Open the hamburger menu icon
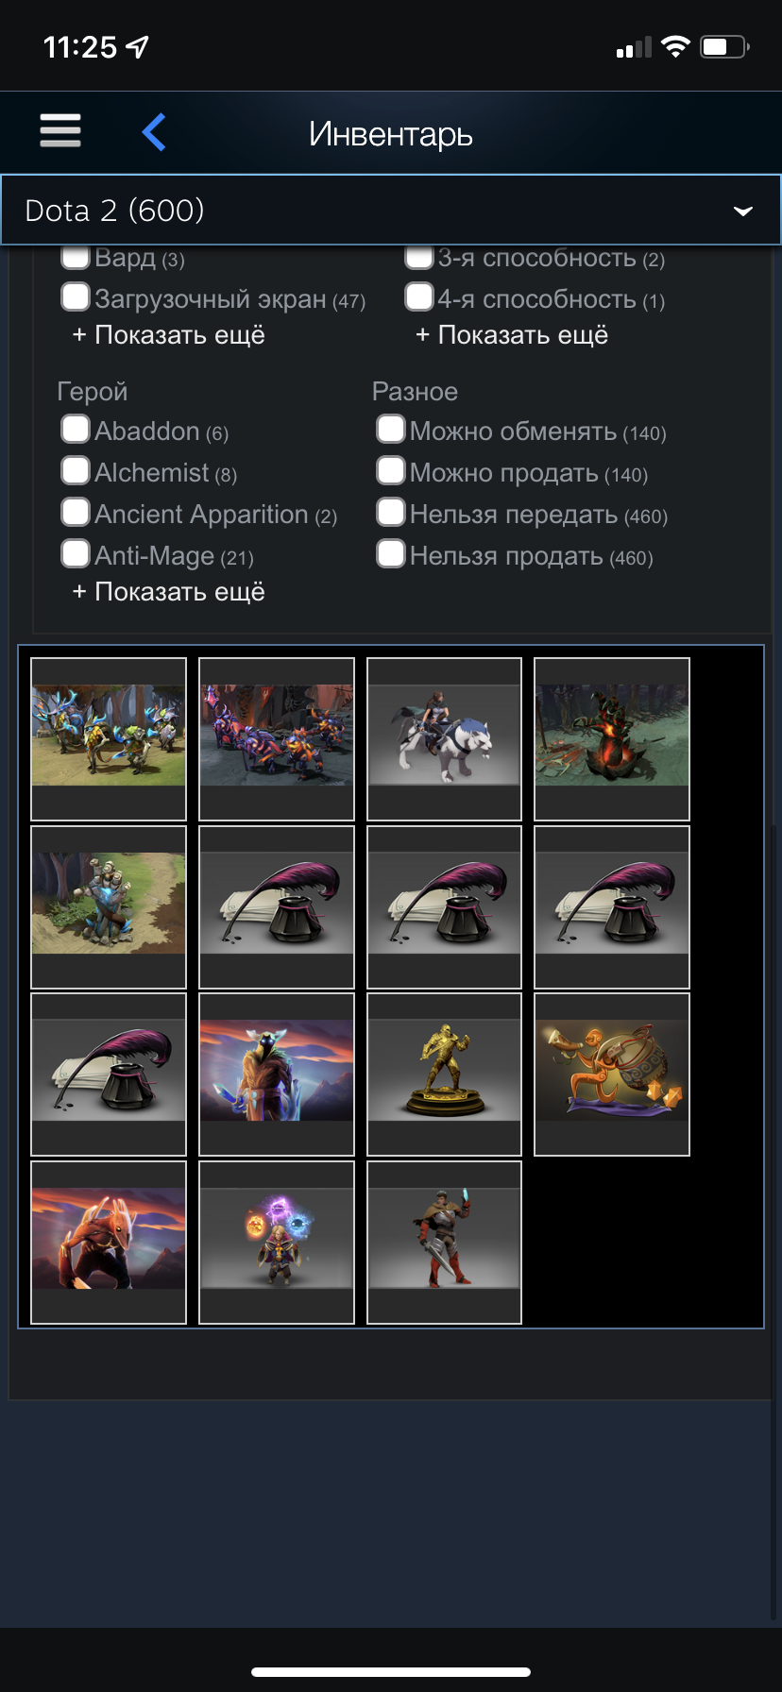The height and width of the screenshot is (1692, 782). point(60,130)
